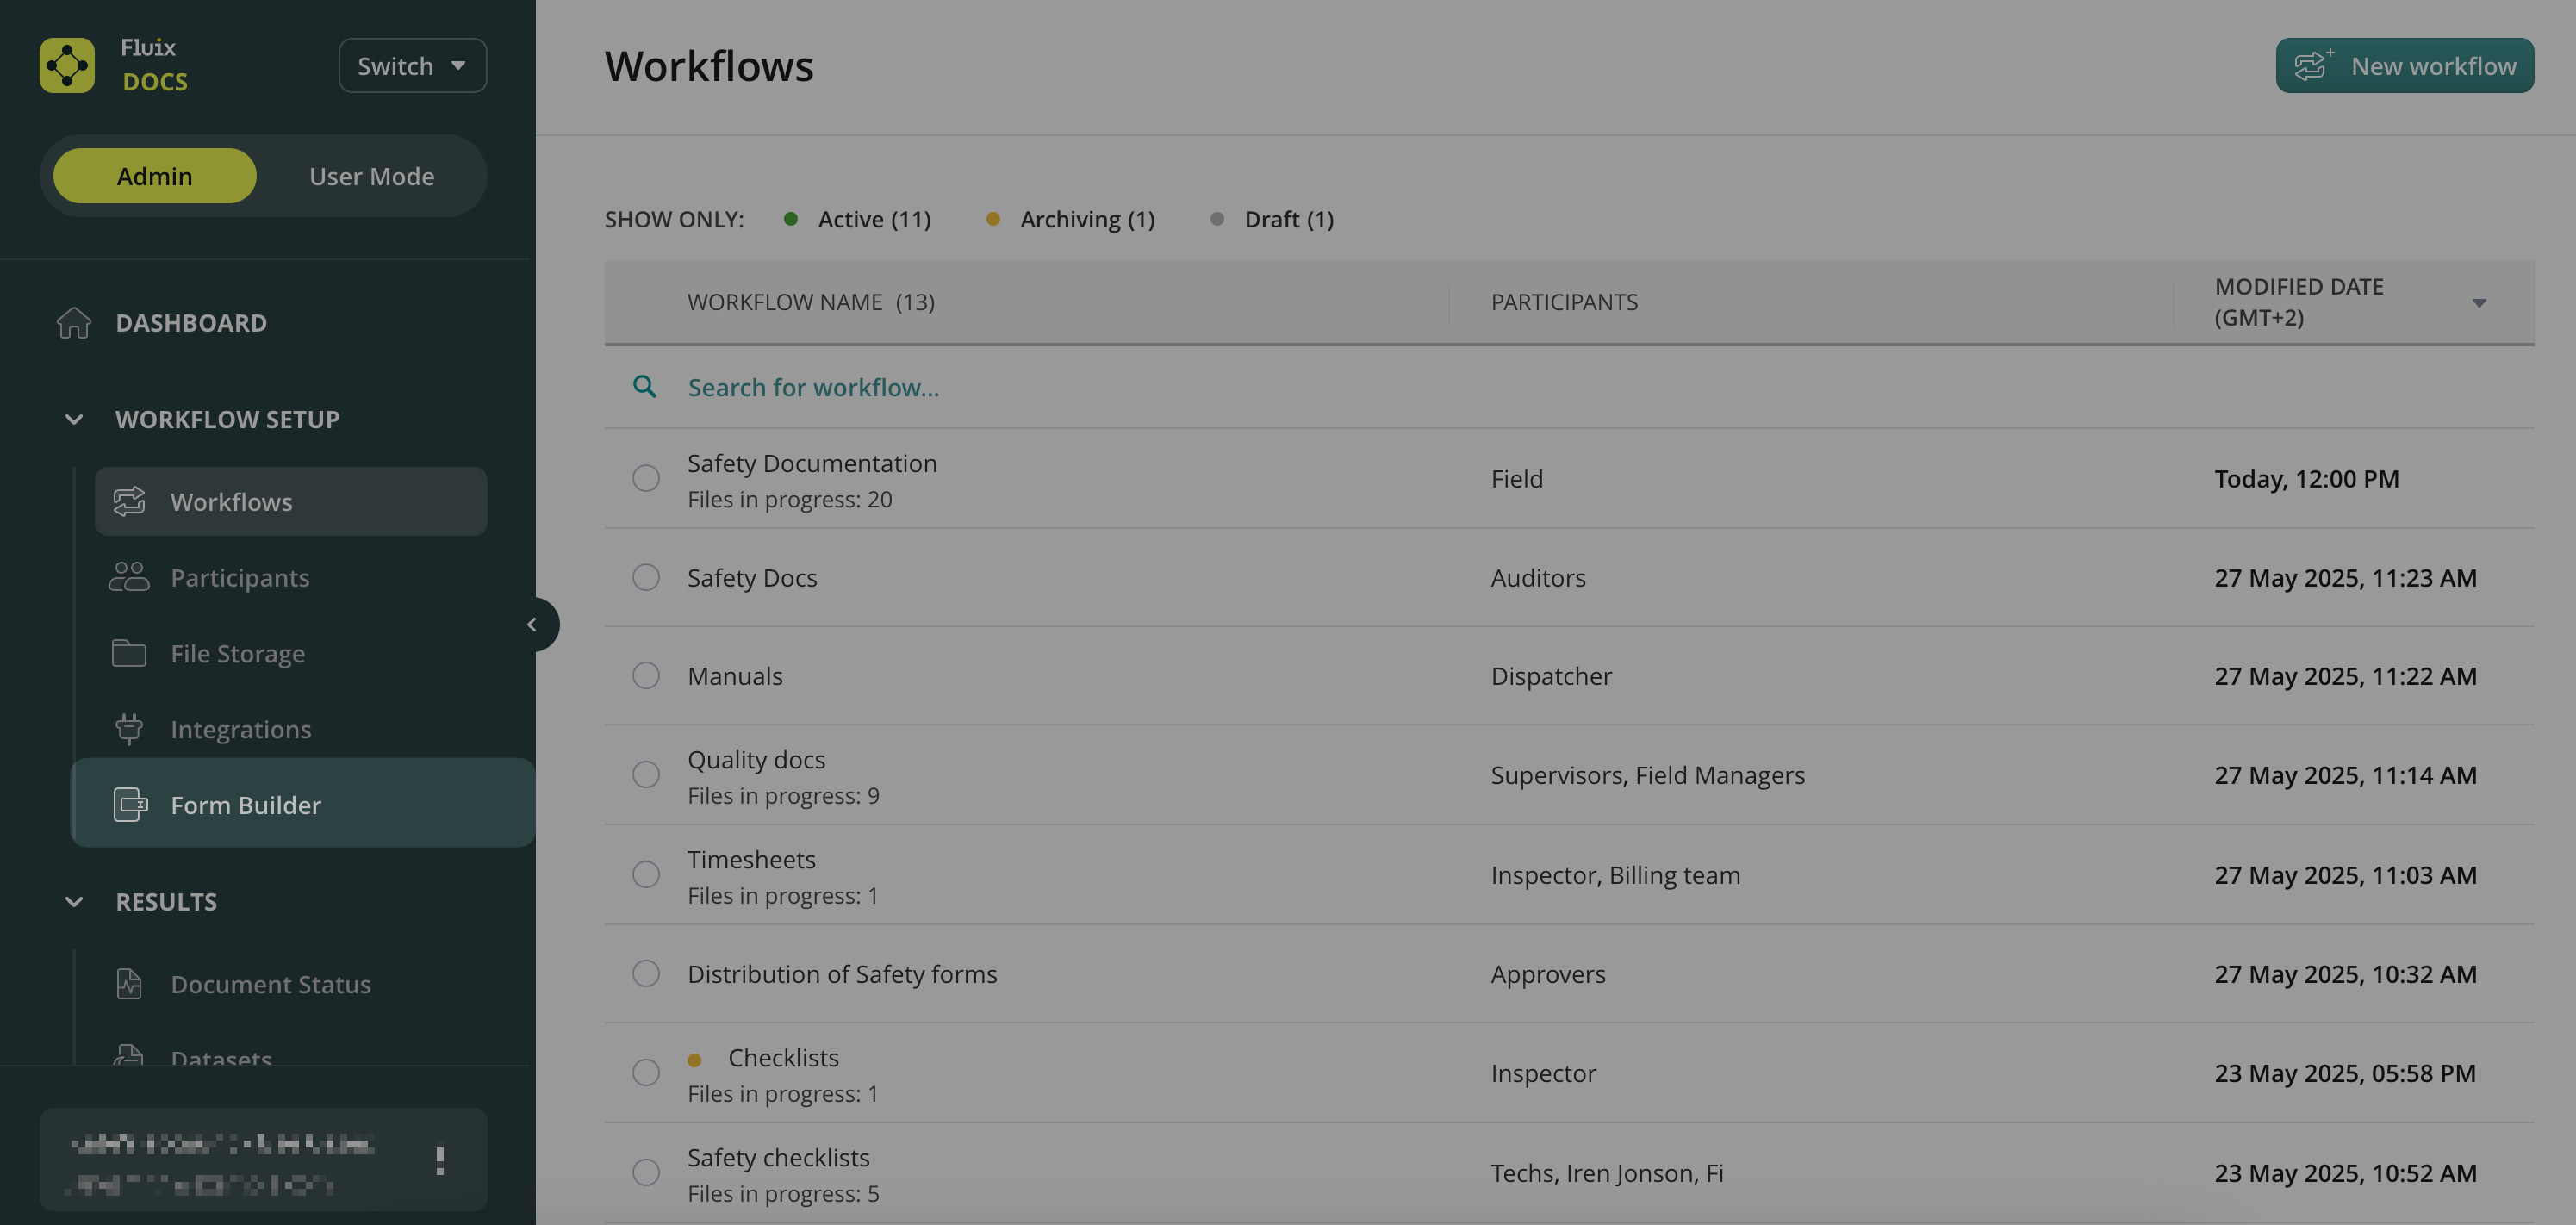Click the Document Status file icon
This screenshot has height=1225, width=2576.
click(129, 984)
